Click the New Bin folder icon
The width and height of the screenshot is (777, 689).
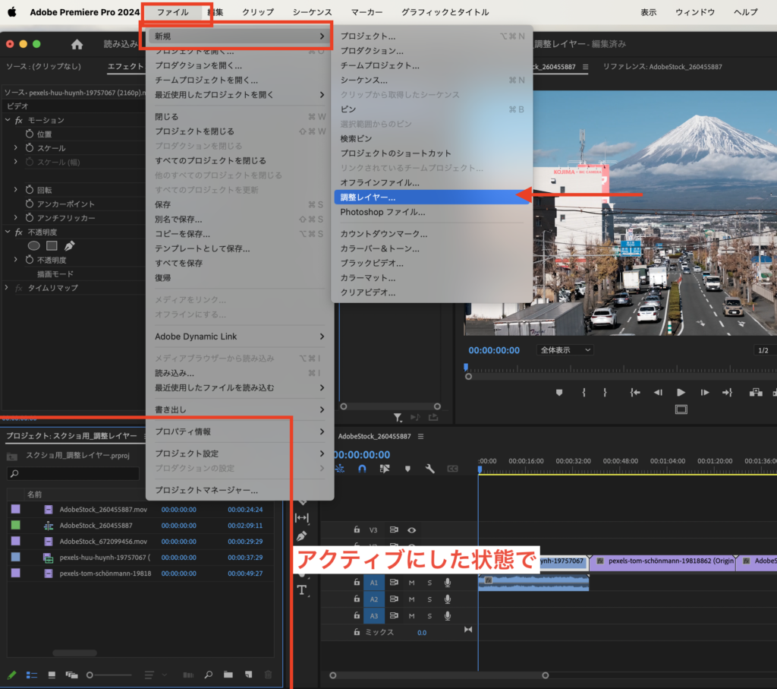(x=228, y=675)
